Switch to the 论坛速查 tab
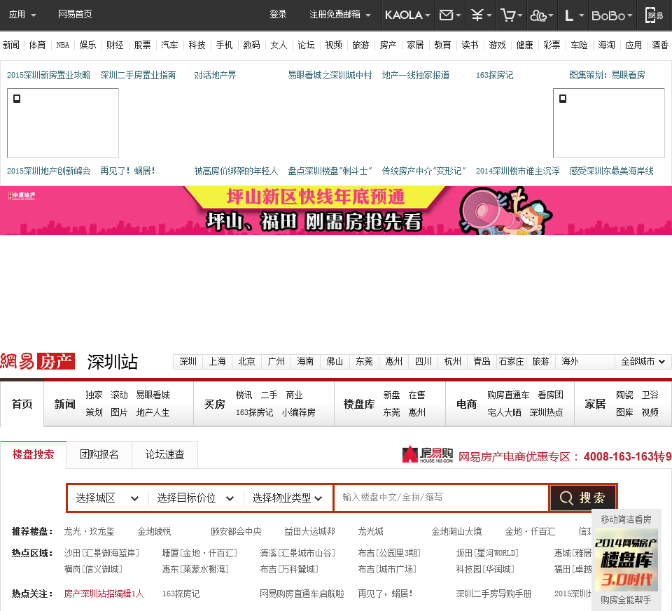 click(x=165, y=455)
